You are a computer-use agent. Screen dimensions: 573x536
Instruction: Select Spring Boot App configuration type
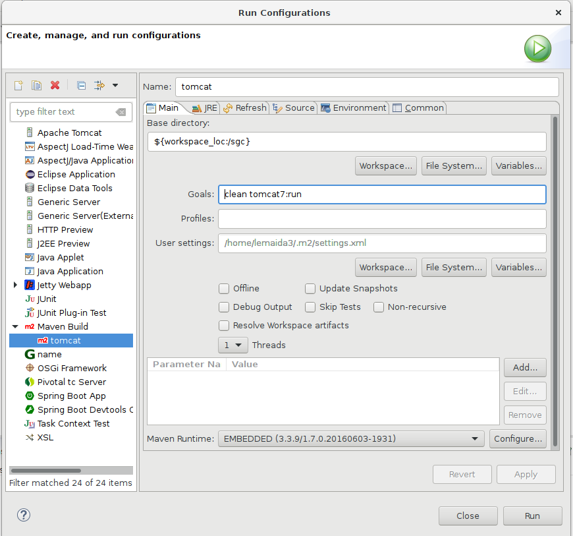point(71,396)
